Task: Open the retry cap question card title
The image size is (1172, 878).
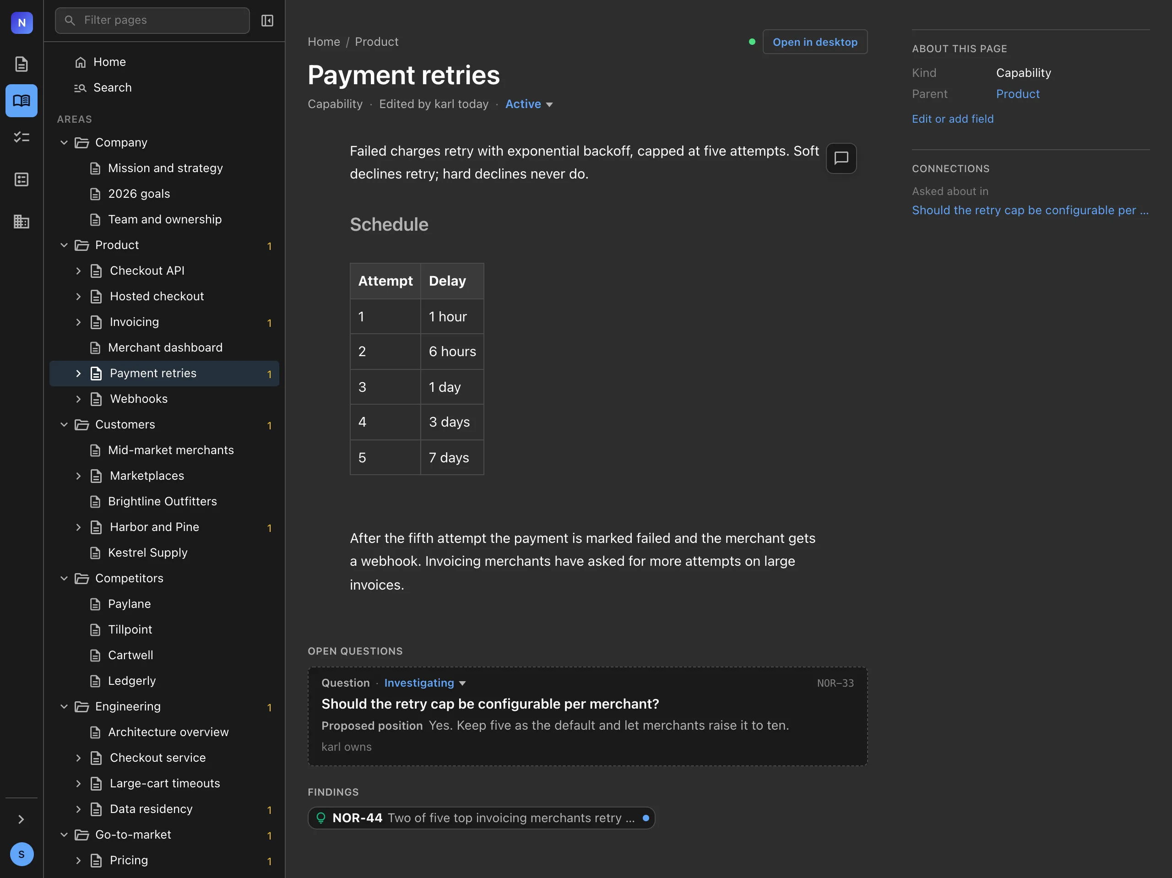Action: [x=490, y=704]
